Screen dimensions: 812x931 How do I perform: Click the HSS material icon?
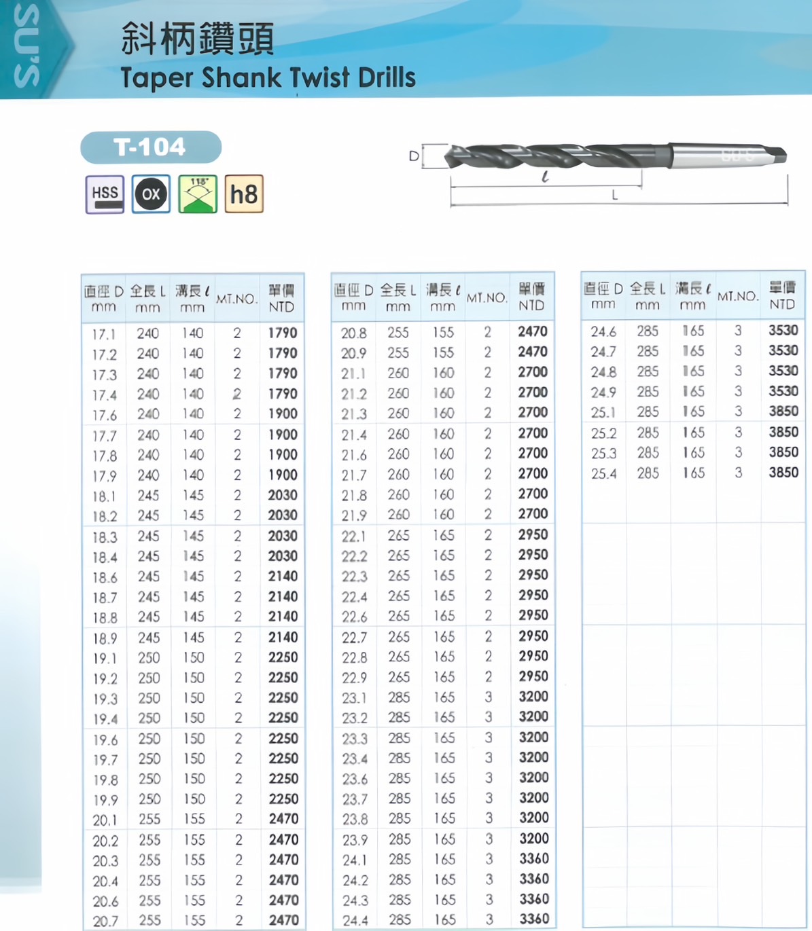coord(105,194)
